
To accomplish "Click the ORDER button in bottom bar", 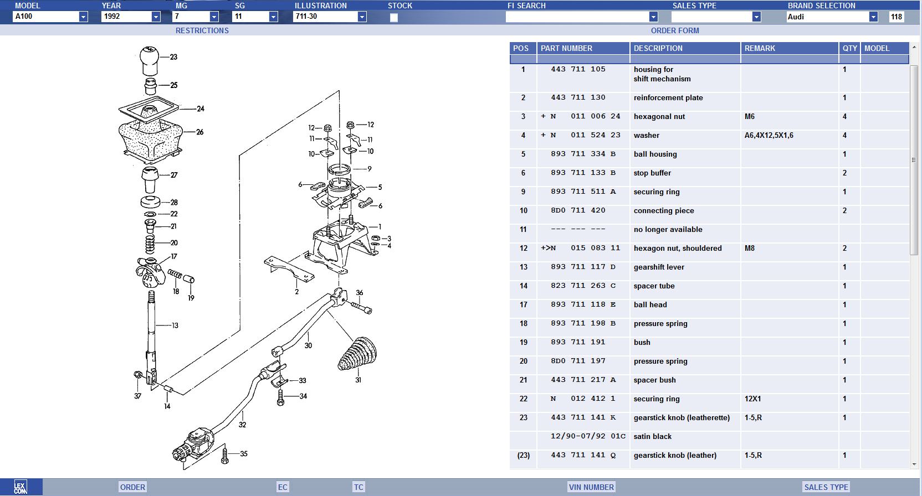I will tap(132, 487).
